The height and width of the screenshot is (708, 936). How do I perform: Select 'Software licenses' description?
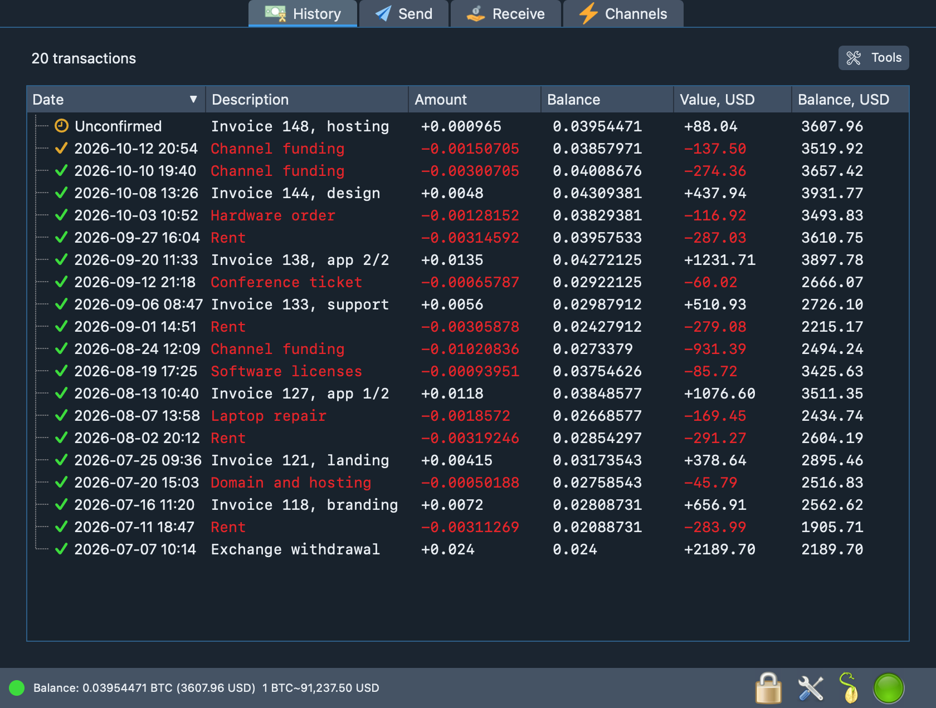286,371
